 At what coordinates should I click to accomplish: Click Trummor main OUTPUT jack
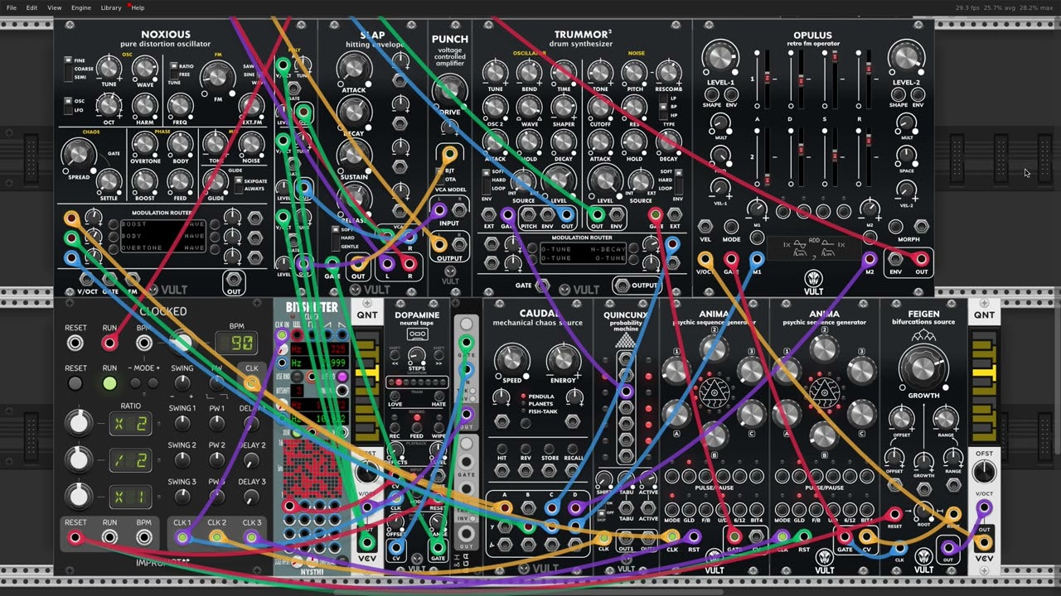coord(623,285)
